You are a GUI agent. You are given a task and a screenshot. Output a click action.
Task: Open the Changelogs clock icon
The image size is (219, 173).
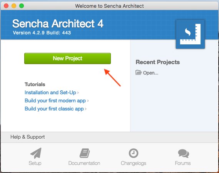134,153
